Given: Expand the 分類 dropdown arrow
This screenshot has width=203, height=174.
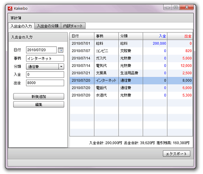Looking at the screenshot, I should point(61,67).
